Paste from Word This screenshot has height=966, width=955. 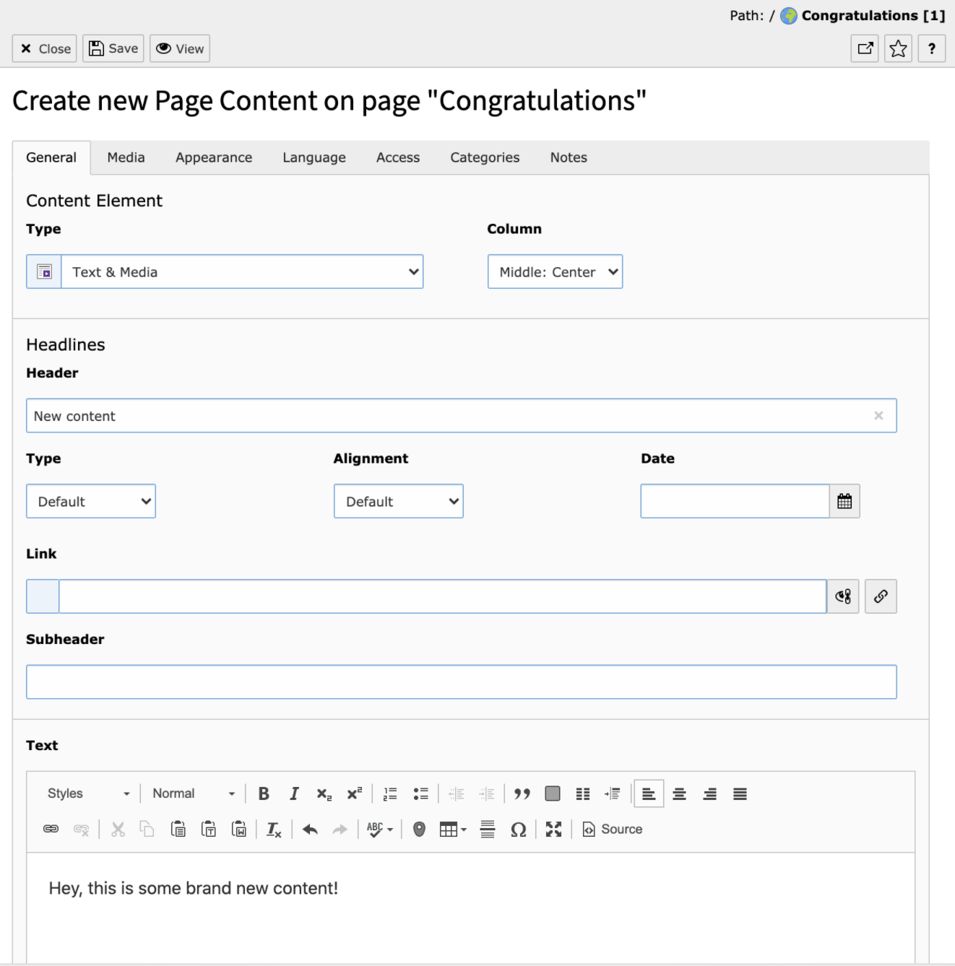239,829
